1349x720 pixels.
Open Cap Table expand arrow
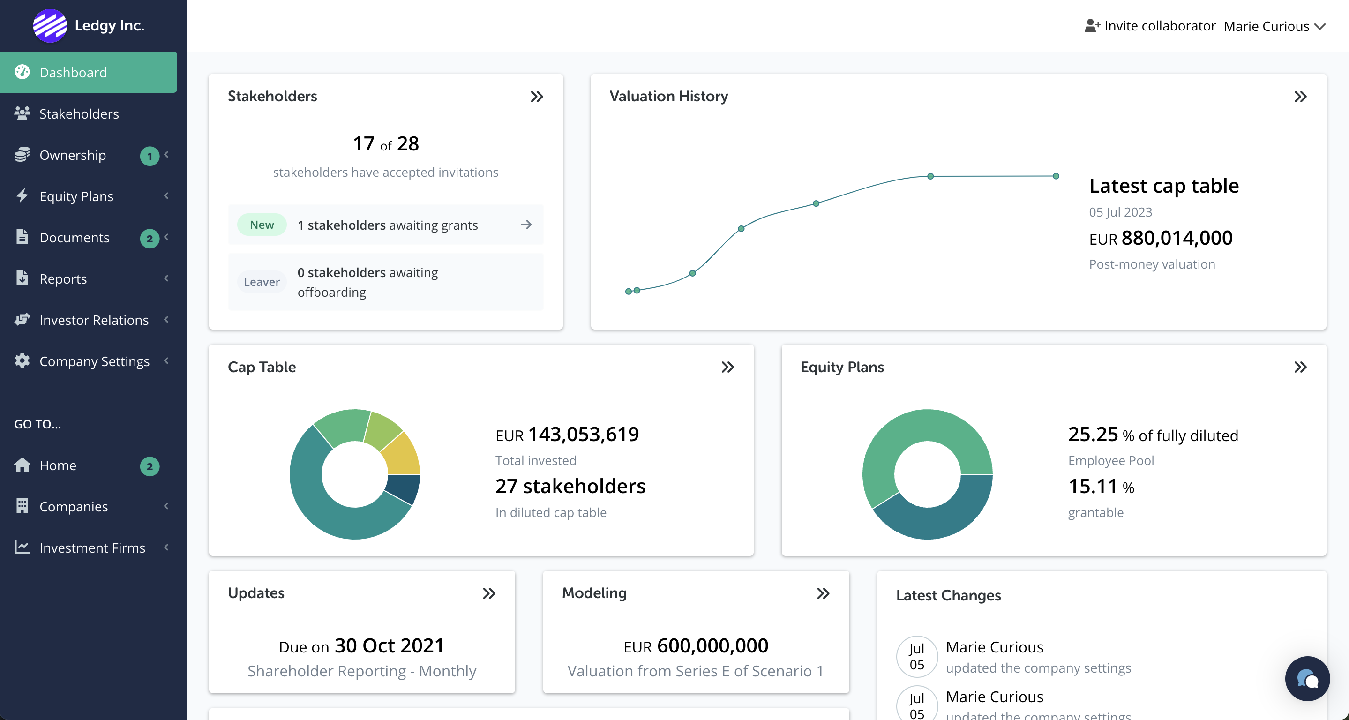click(728, 367)
